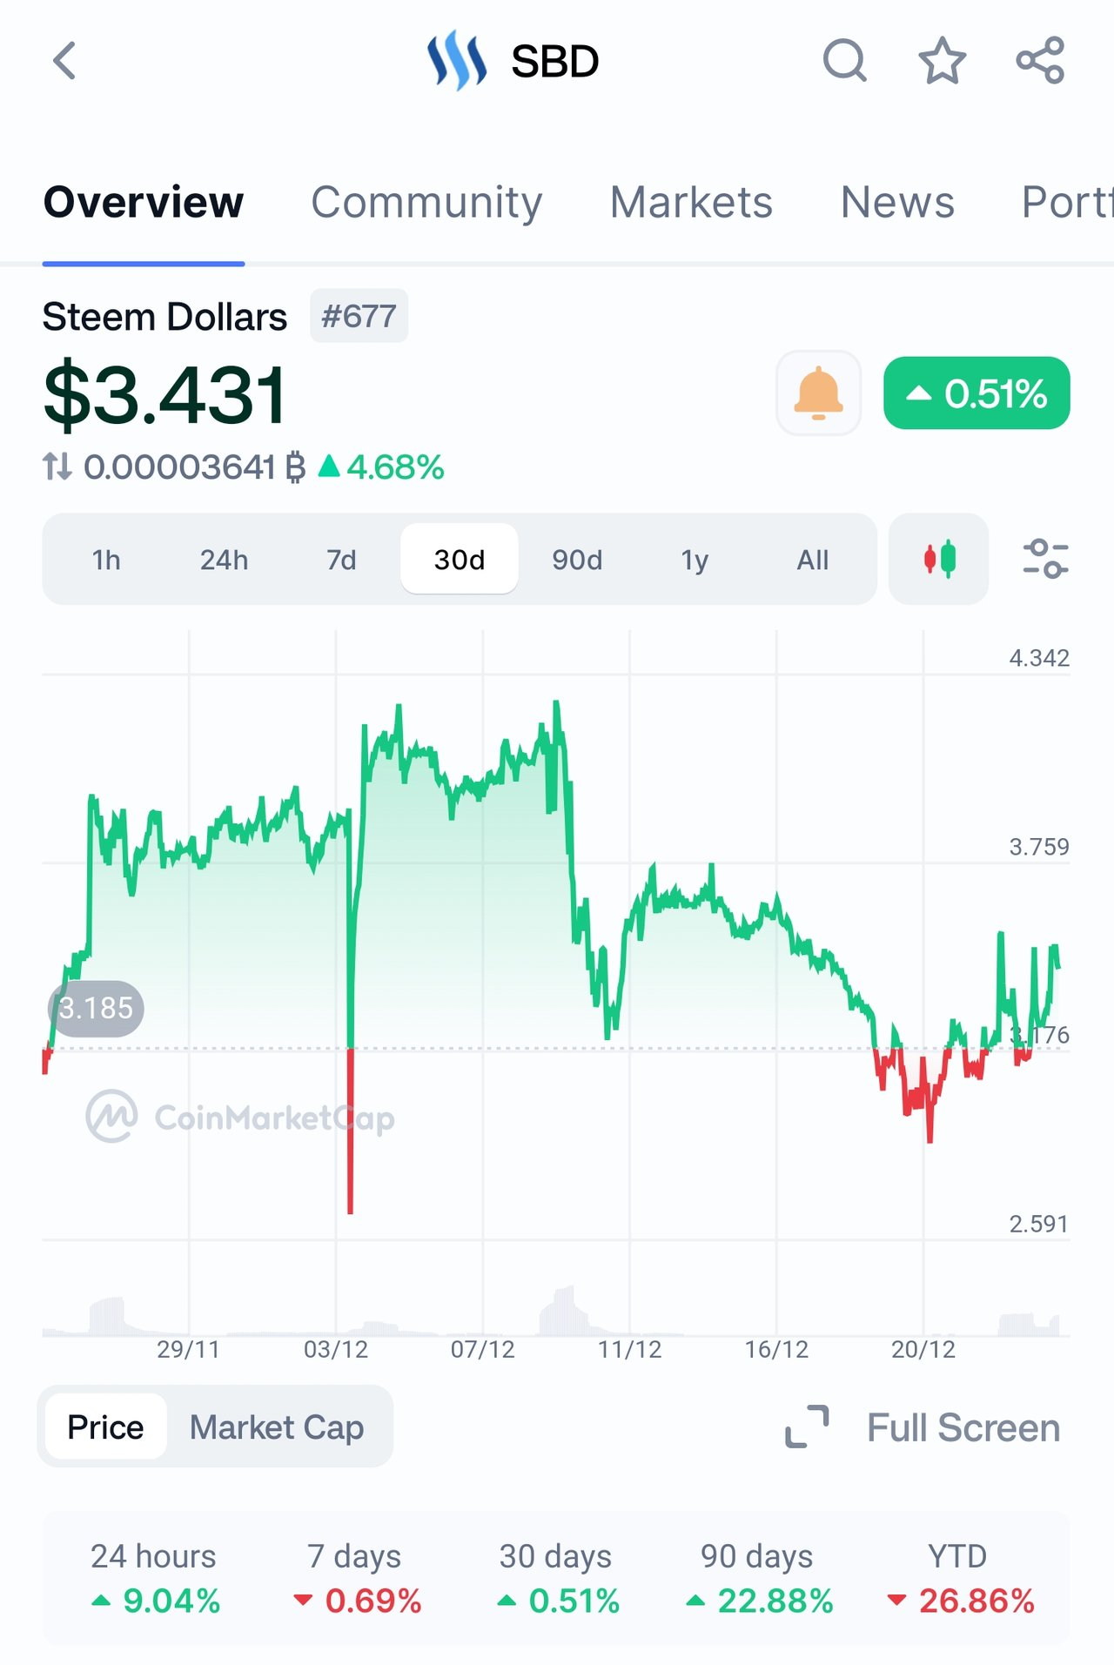The width and height of the screenshot is (1114, 1665).
Task: Open the search magnifier icon
Action: (844, 61)
